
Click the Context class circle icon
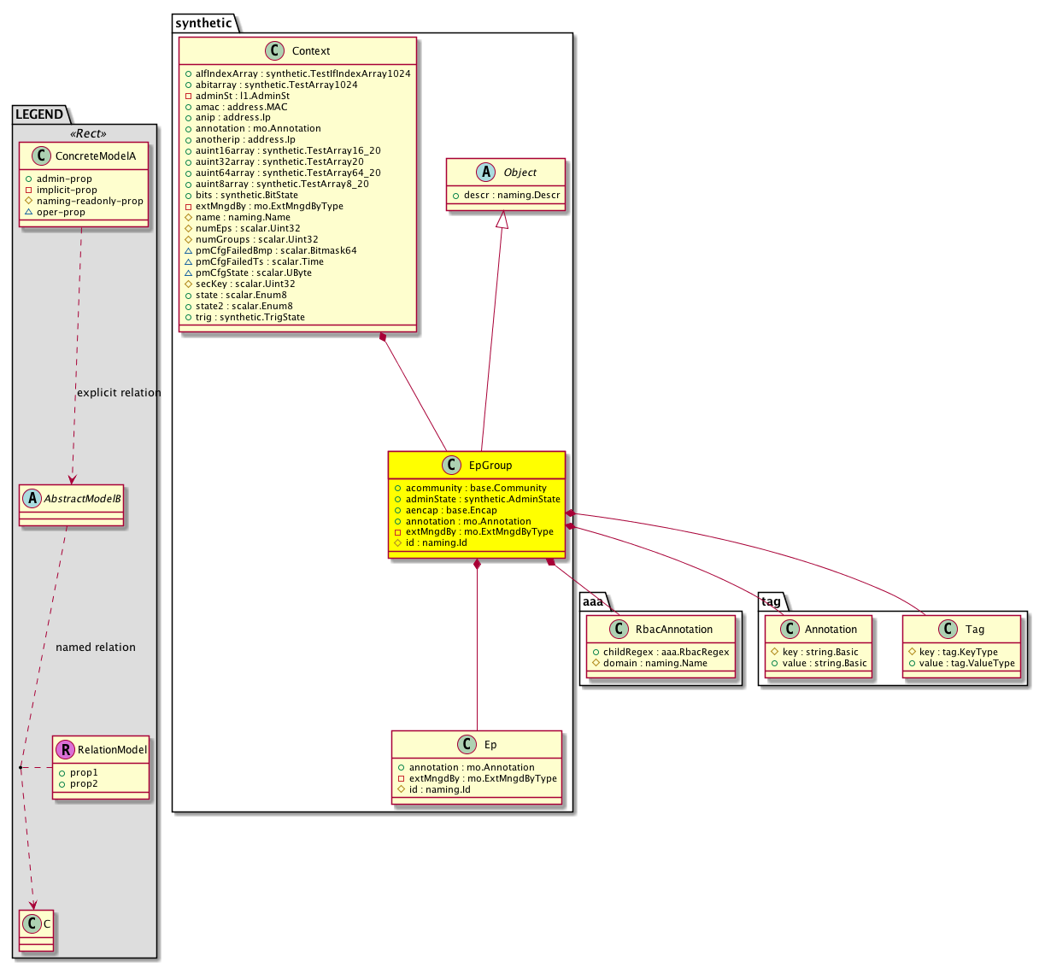(x=275, y=51)
